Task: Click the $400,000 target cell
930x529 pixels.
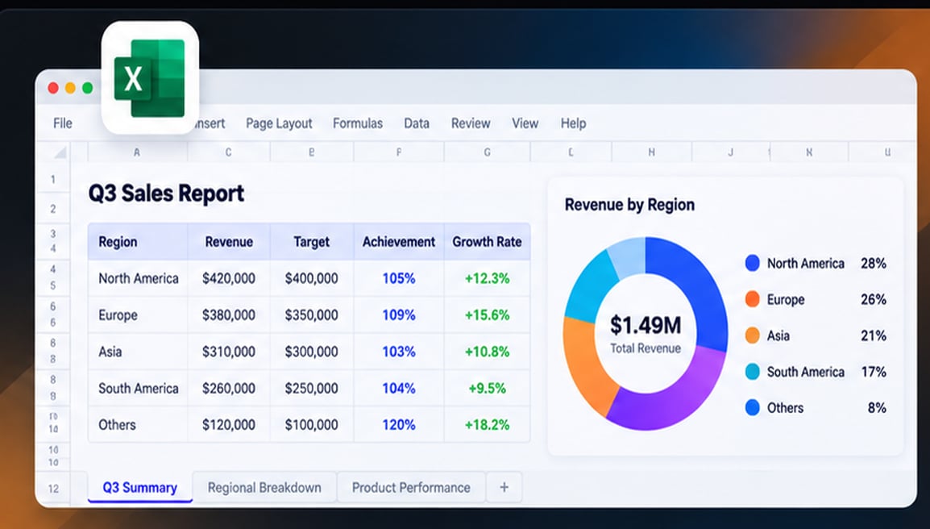Action: pos(311,278)
